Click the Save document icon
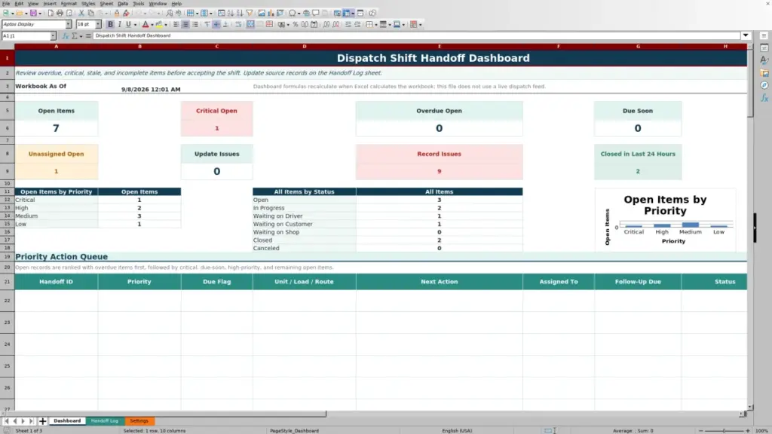772x434 pixels. point(33,14)
